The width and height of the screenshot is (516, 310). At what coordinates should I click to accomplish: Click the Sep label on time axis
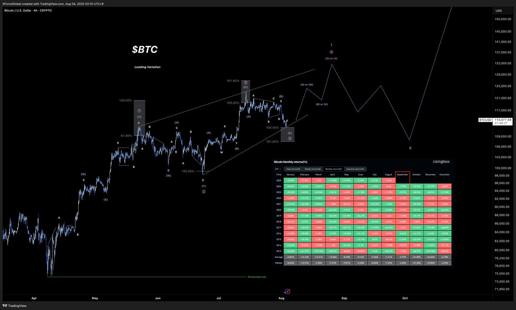[344, 297]
